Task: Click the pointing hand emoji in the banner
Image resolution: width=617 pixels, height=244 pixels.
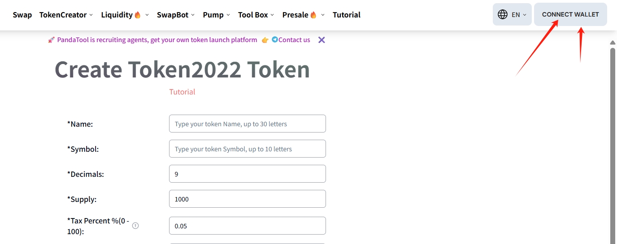Action: point(265,40)
